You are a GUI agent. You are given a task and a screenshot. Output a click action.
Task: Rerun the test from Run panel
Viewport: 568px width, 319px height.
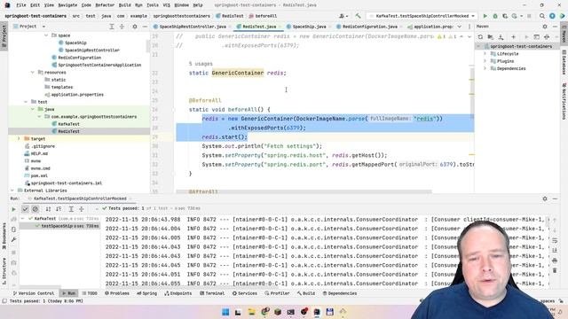(x=14, y=209)
